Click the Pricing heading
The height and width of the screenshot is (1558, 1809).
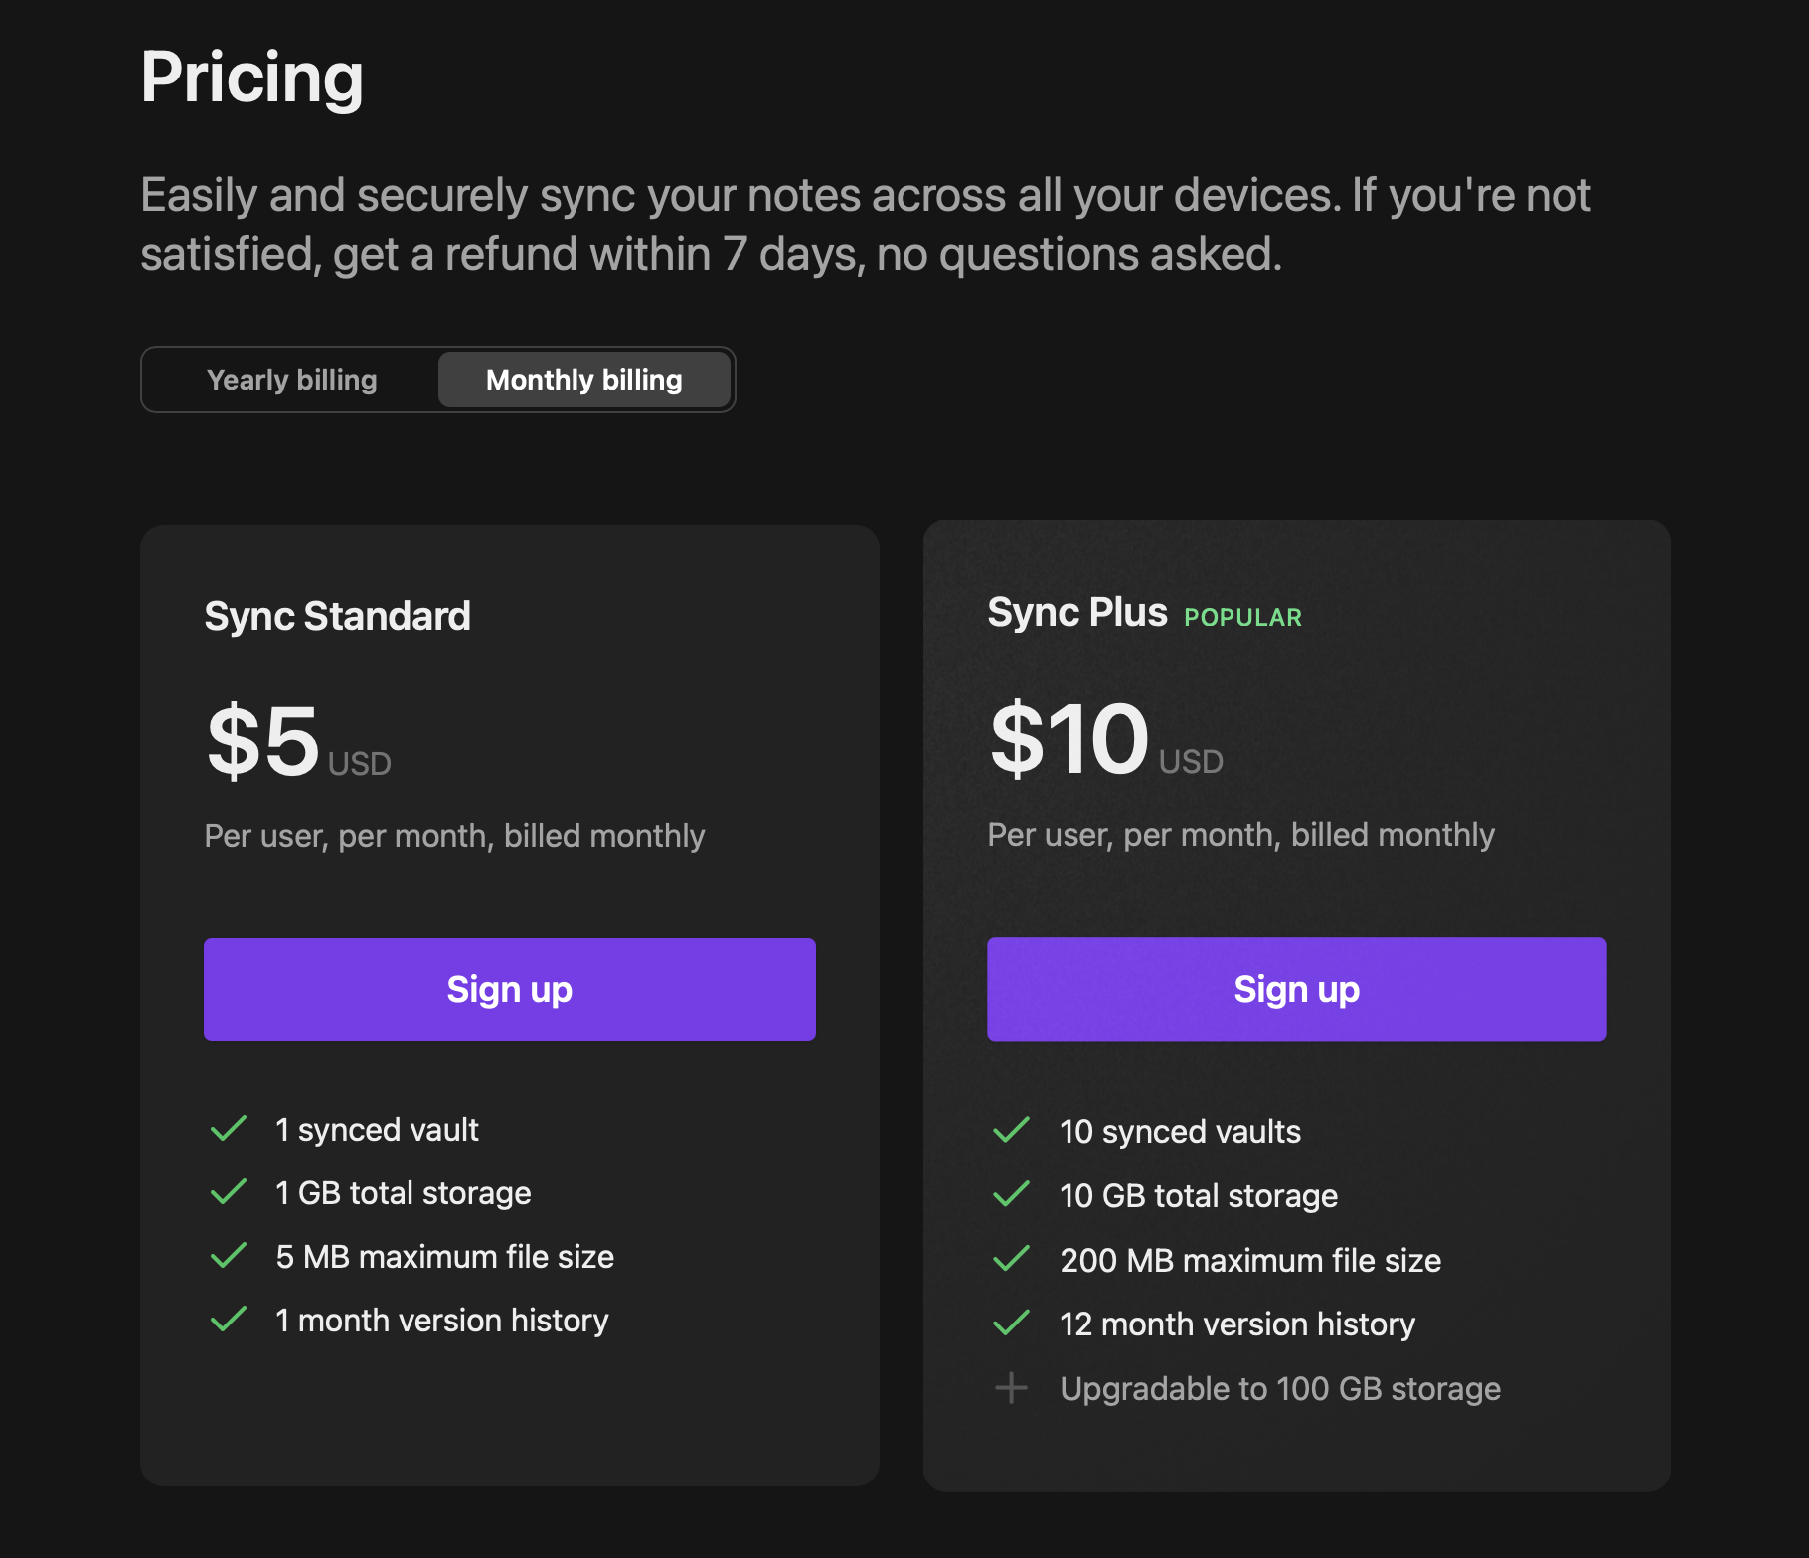click(x=251, y=78)
